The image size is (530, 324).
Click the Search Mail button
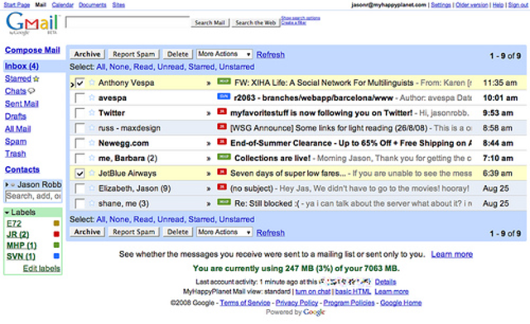[210, 22]
